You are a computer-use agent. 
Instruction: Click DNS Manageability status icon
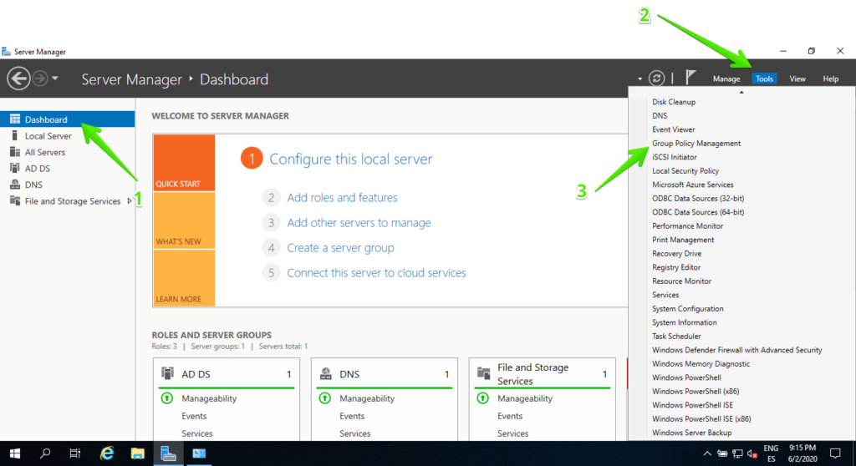(325, 398)
